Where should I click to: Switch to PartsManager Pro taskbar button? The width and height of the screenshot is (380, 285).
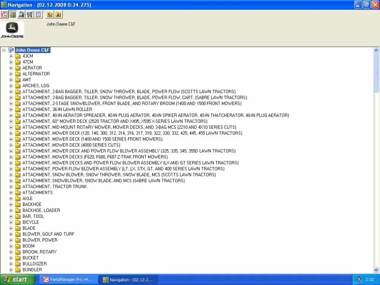[69, 280]
